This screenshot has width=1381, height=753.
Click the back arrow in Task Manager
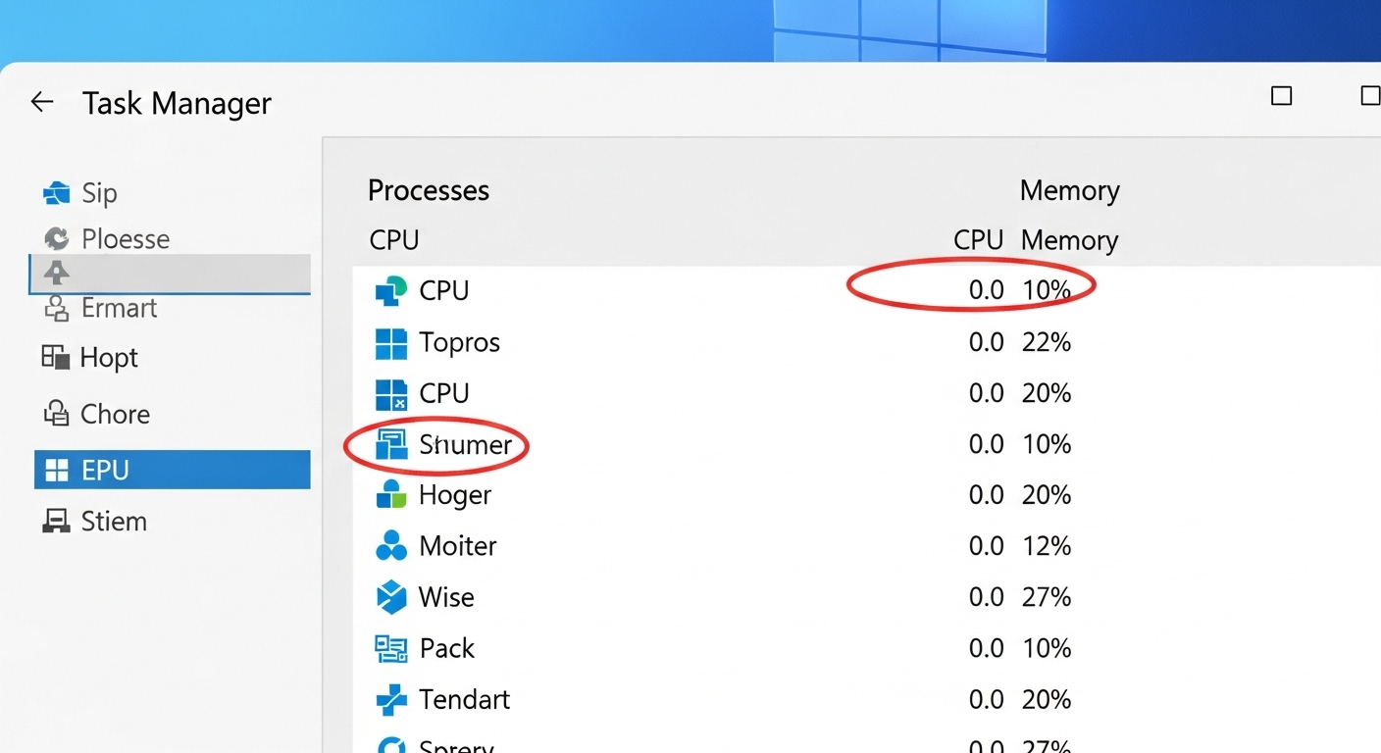(x=41, y=101)
